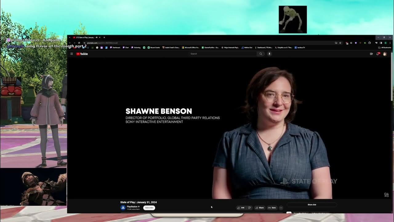Click the browser address bar URL
The height and width of the screenshot is (222, 394).
tap(102, 43)
